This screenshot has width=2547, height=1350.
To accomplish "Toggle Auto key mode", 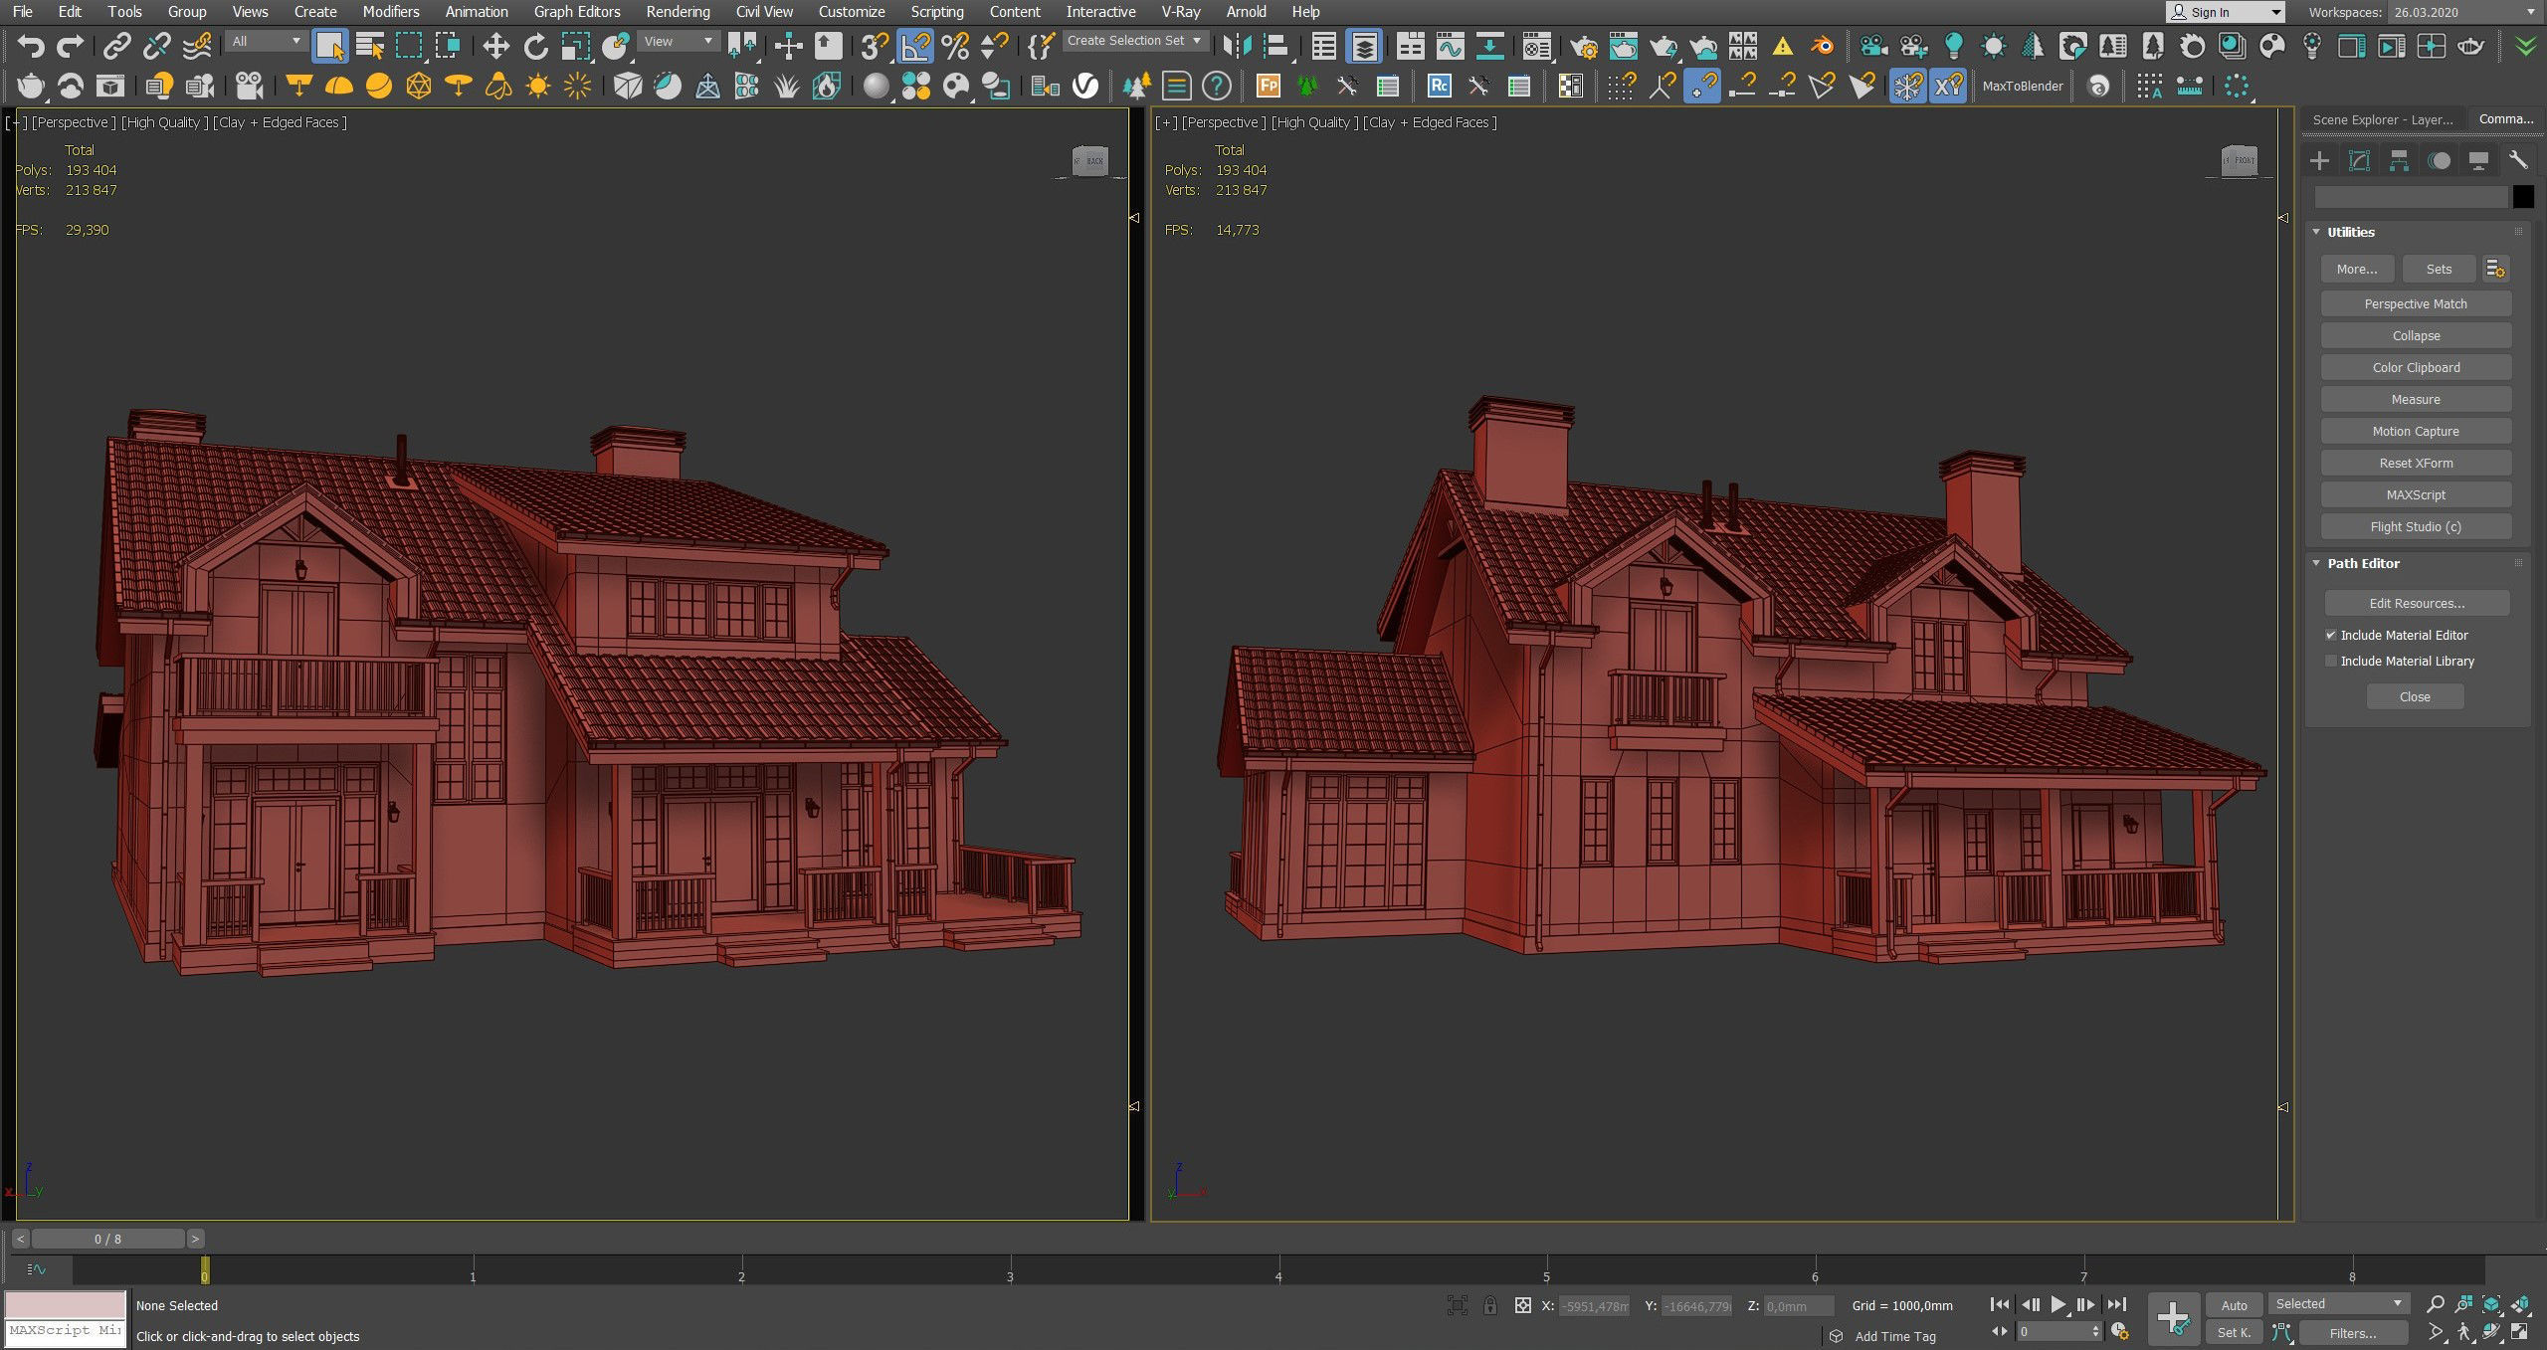I will (2234, 1305).
